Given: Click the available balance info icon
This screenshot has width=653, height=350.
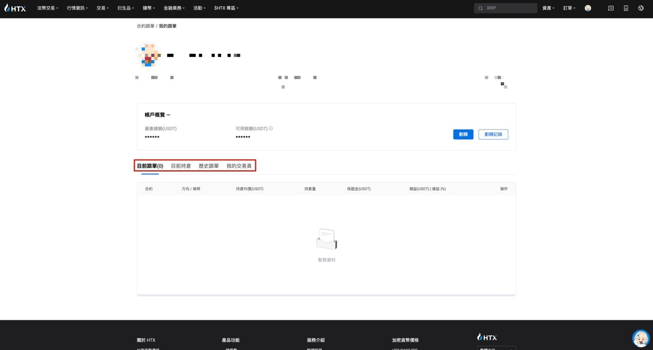Looking at the screenshot, I should (271, 128).
